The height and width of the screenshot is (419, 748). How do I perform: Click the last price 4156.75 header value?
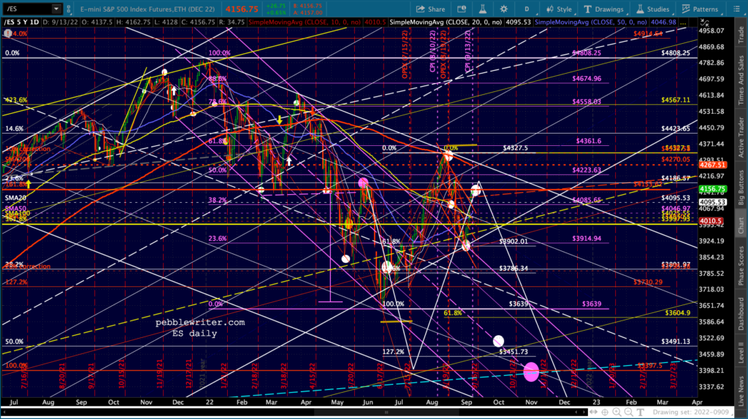242,9
